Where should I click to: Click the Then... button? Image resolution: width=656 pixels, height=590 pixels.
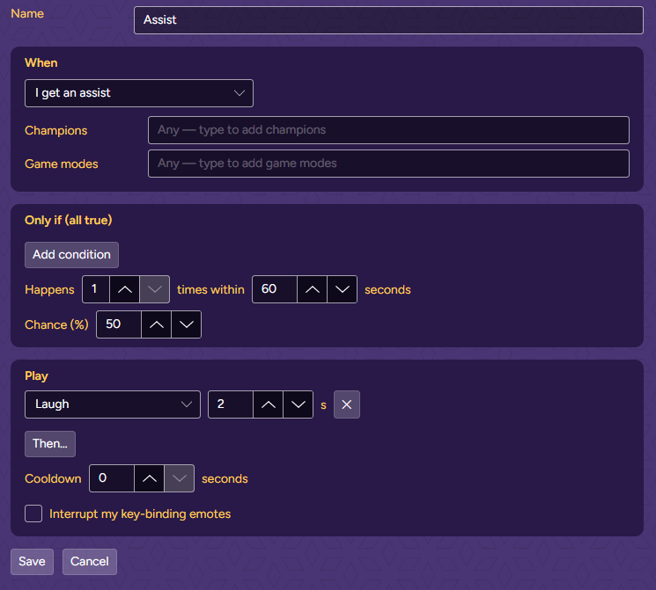coord(50,444)
